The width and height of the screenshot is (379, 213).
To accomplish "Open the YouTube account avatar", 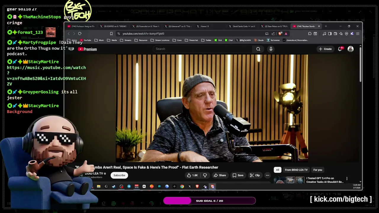I will pyautogui.click(x=351, y=49).
